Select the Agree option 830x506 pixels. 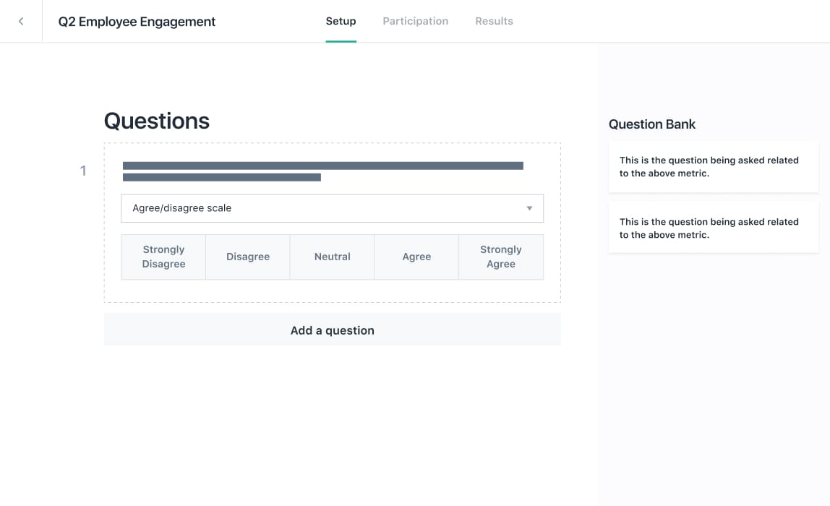(416, 257)
